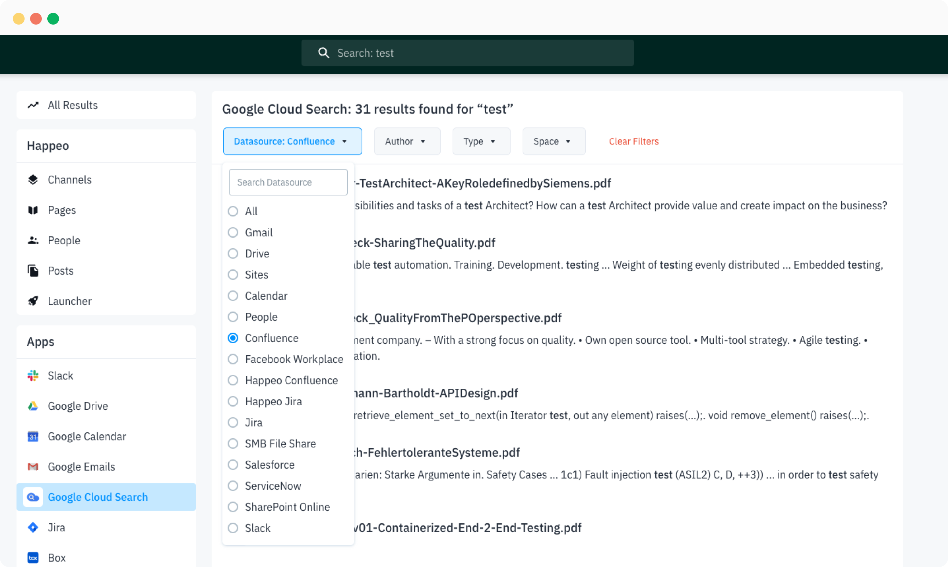Select People in the datasource list
The image size is (948, 567).
point(233,317)
